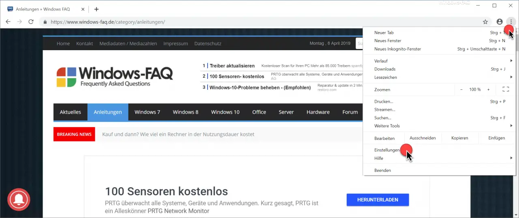Close the Anleitungen Windows FAQ tab

[x=84, y=9]
